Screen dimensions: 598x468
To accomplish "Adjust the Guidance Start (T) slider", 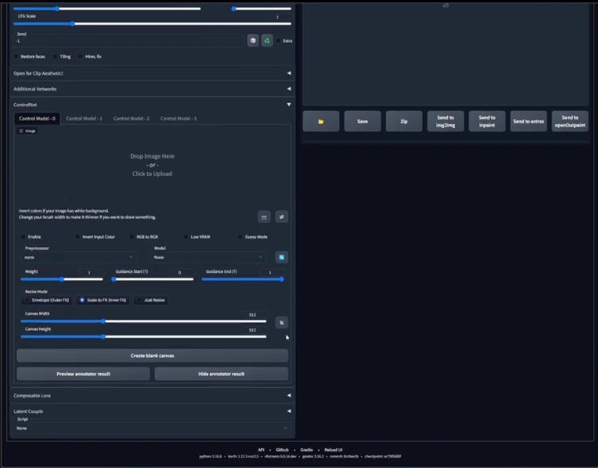I will tap(152, 279).
